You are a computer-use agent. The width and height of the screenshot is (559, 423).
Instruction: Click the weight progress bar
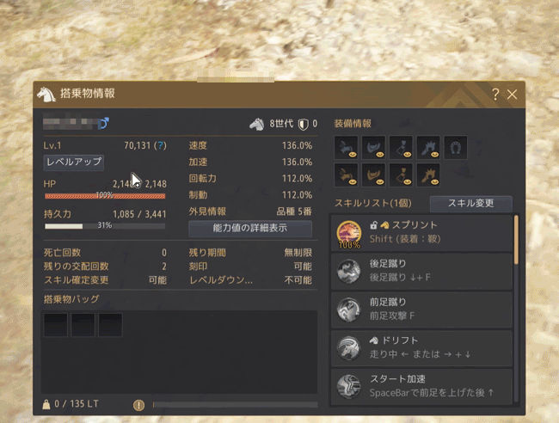point(236,404)
